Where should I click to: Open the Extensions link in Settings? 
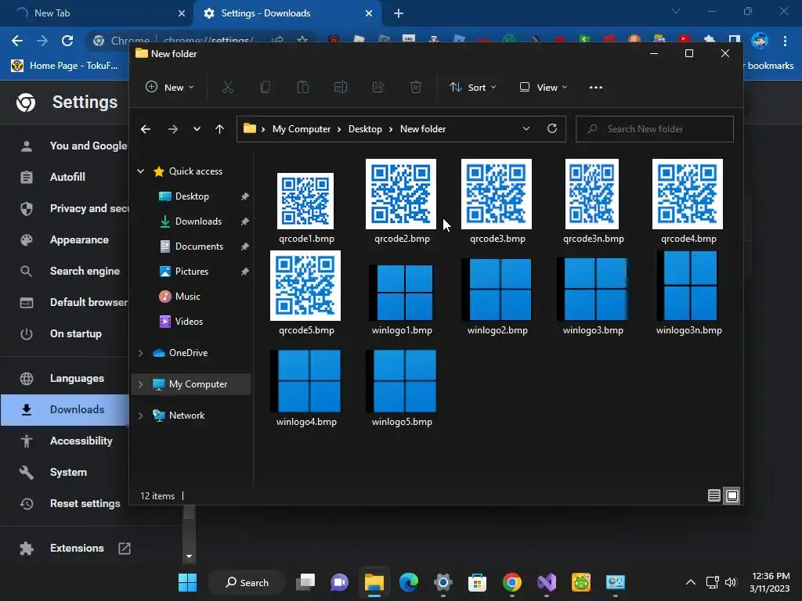pyautogui.click(x=75, y=548)
